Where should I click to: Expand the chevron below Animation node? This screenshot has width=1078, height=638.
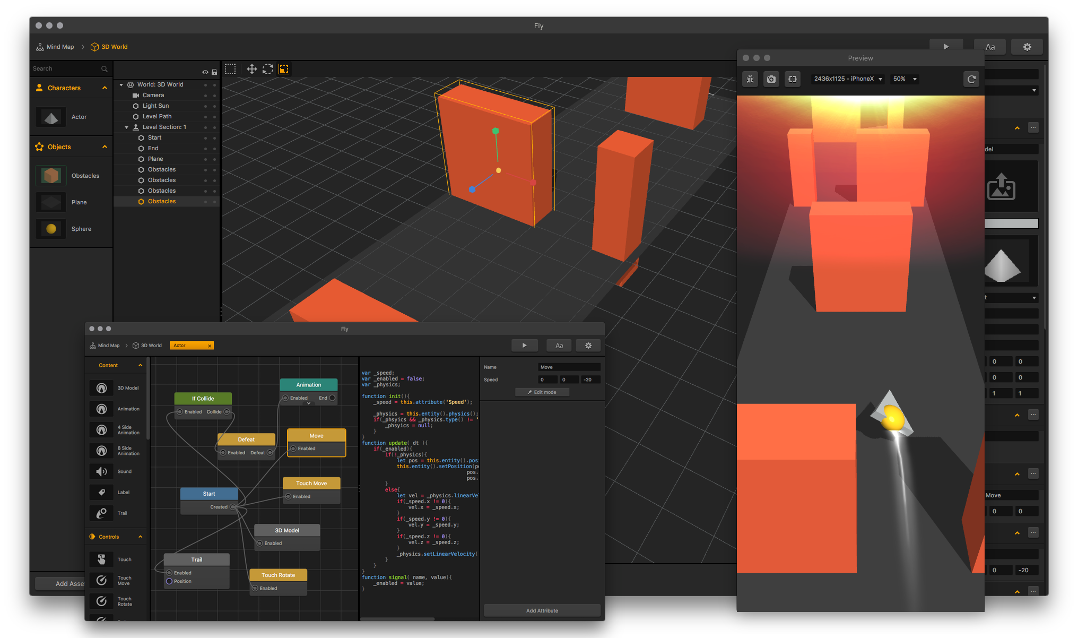point(309,404)
